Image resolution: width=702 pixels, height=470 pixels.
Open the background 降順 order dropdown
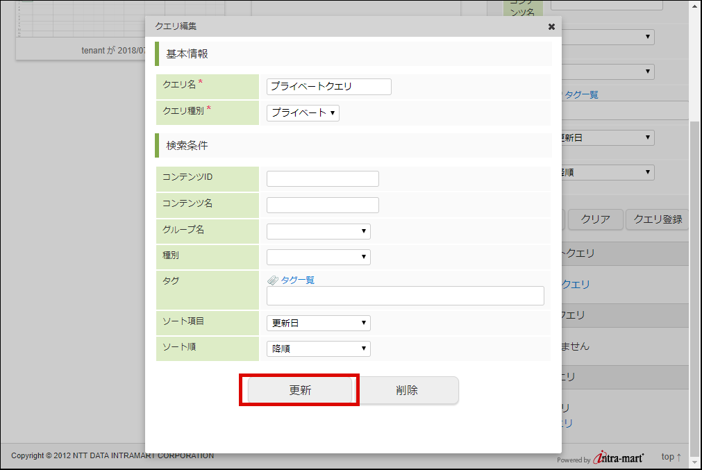608,172
